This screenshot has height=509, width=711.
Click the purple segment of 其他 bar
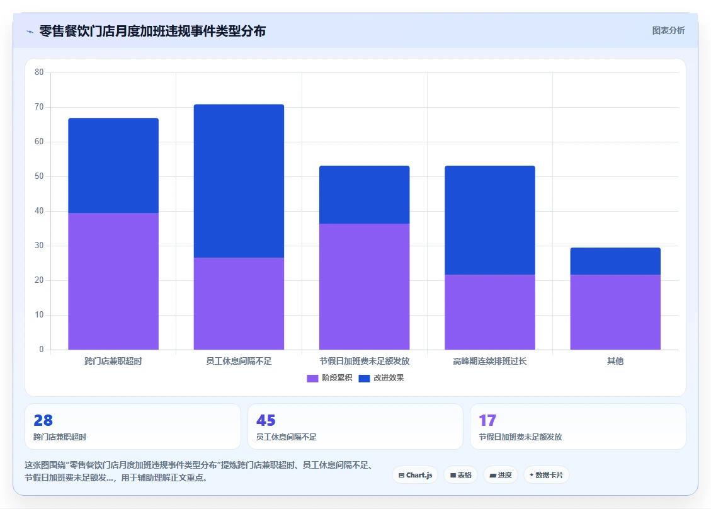click(615, 312)
